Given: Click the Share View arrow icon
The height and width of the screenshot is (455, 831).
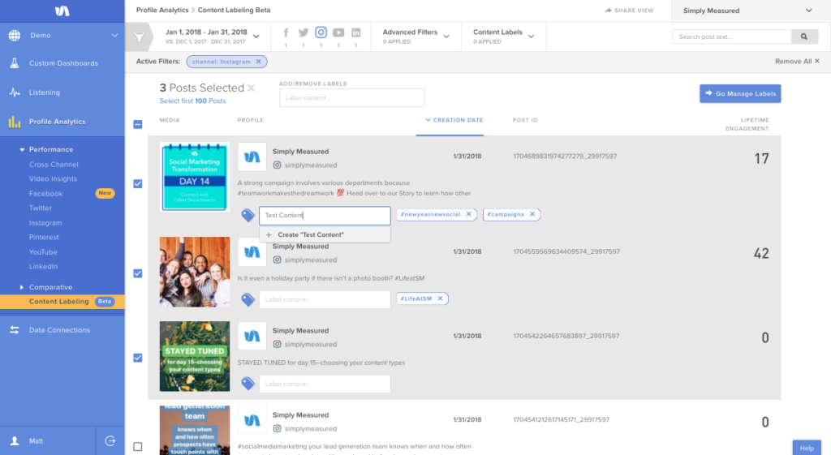Looking at the screenshot, I should [x=608, y=11].
